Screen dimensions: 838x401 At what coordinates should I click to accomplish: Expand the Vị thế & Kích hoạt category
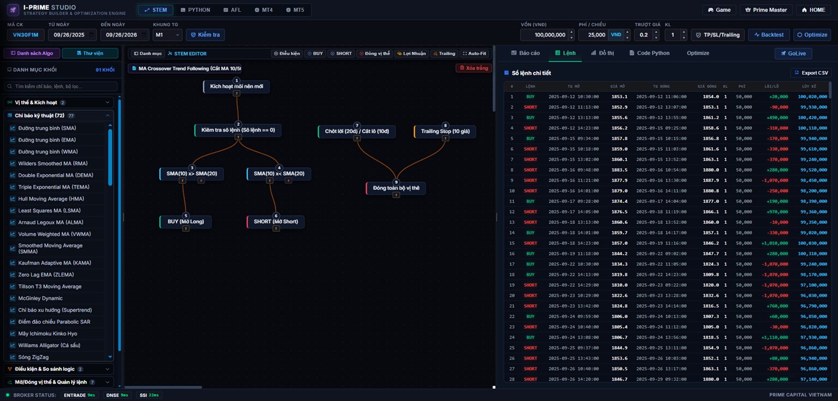point(59,102)
